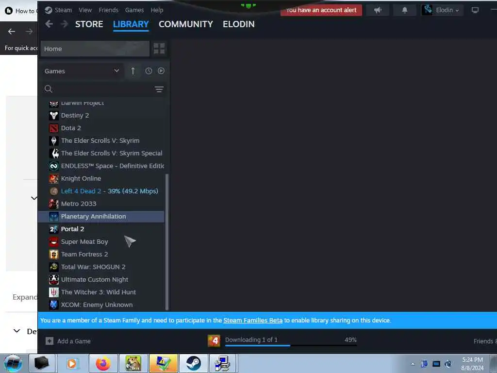Switch to the COMMUNITY tab

tap(186, 24)
